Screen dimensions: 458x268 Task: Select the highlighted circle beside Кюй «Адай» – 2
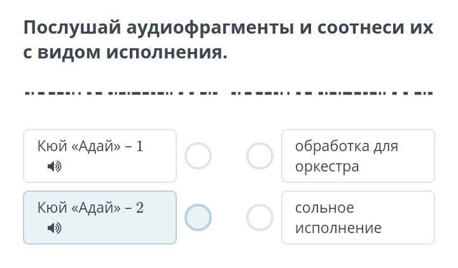198,218
